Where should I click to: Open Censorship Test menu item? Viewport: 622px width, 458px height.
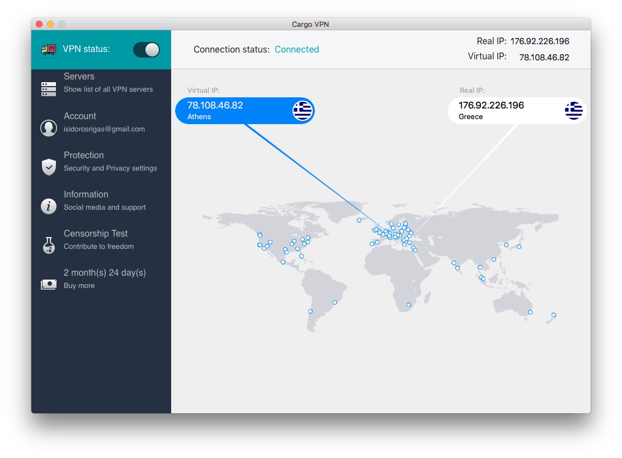pos(101,239)
